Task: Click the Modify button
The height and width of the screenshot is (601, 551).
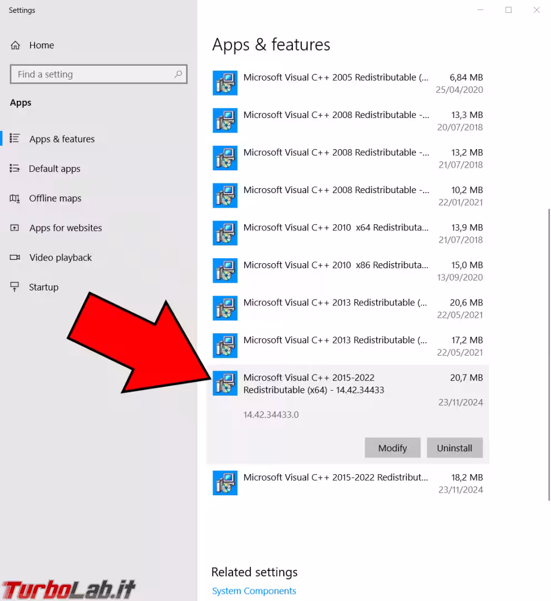Action: click(392, 447)
